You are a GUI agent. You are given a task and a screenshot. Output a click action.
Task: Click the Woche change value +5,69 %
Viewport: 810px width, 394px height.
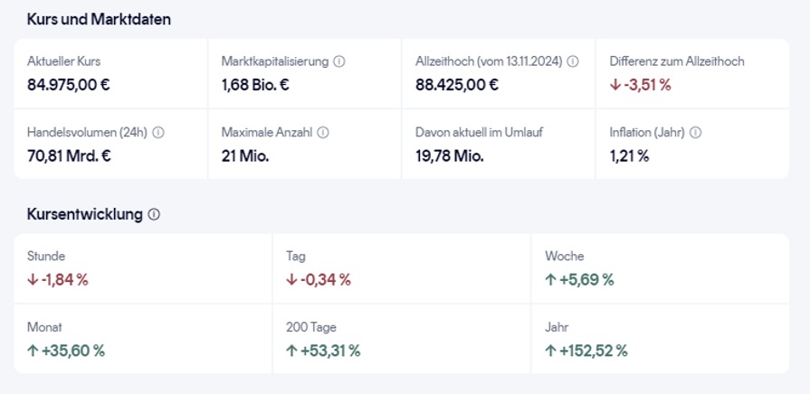coord(586,280)
